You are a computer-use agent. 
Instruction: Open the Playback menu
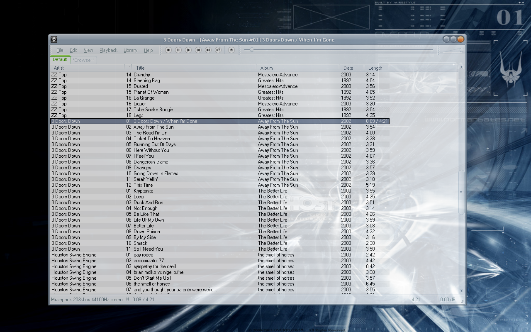[x=108, y=50]
